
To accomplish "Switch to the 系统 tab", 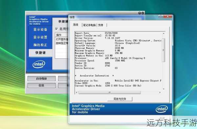I will pos(76,25).
